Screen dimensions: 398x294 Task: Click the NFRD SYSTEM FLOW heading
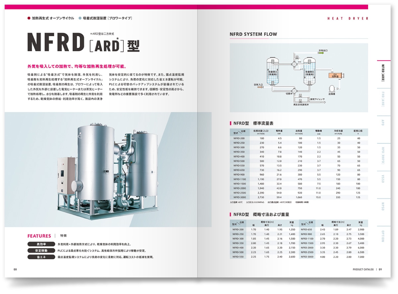tap(253, 34)
